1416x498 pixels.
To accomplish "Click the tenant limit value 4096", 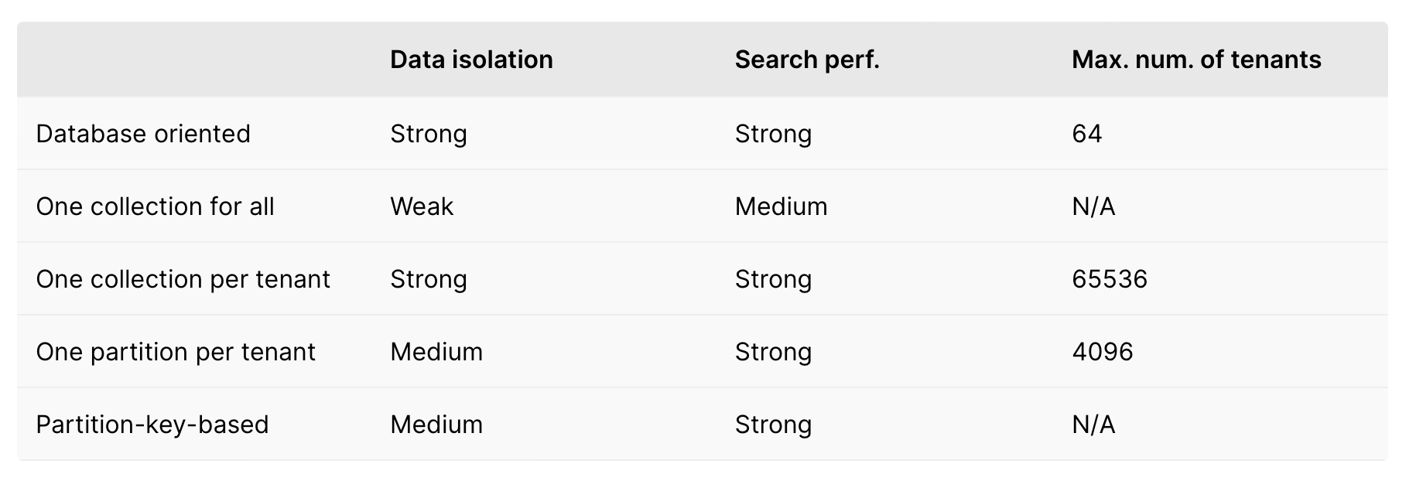I will [x=1103, y=352].
